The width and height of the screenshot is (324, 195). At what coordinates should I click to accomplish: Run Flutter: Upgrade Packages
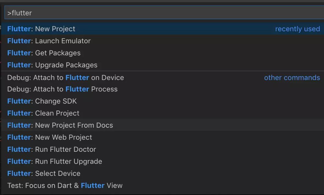click(x=52, y=65)
